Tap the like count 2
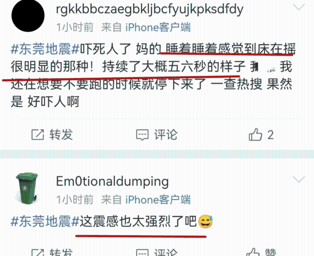Viewport: 314px width, 256px height. [270, 135]
